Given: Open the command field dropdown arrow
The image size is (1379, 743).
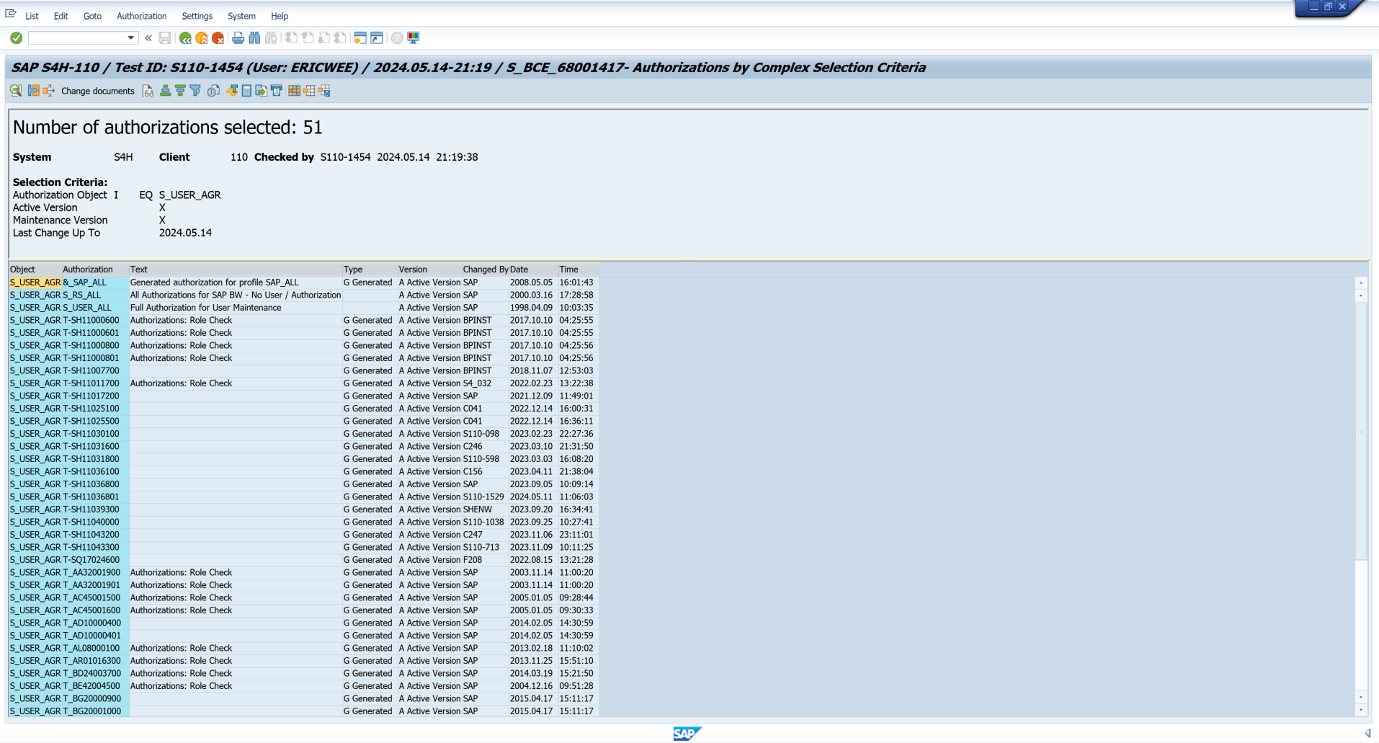Looking at the screenshot, I should coord(130,38).
